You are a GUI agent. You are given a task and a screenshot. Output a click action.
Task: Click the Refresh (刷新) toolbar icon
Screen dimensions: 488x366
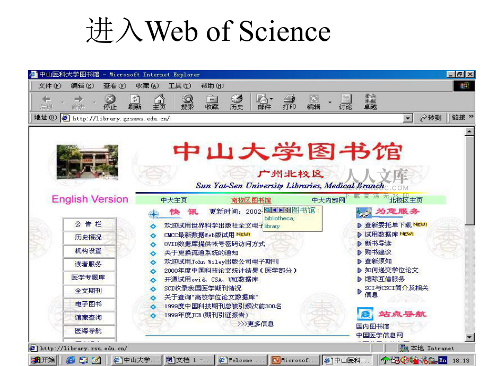[134, 102]
